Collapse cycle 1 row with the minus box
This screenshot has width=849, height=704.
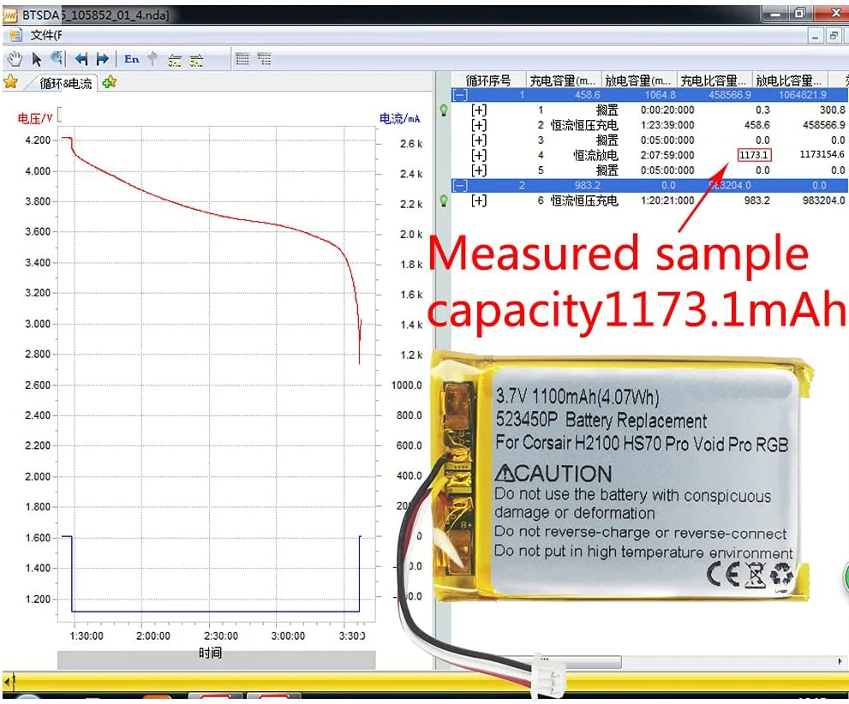(x=460, y=95)
